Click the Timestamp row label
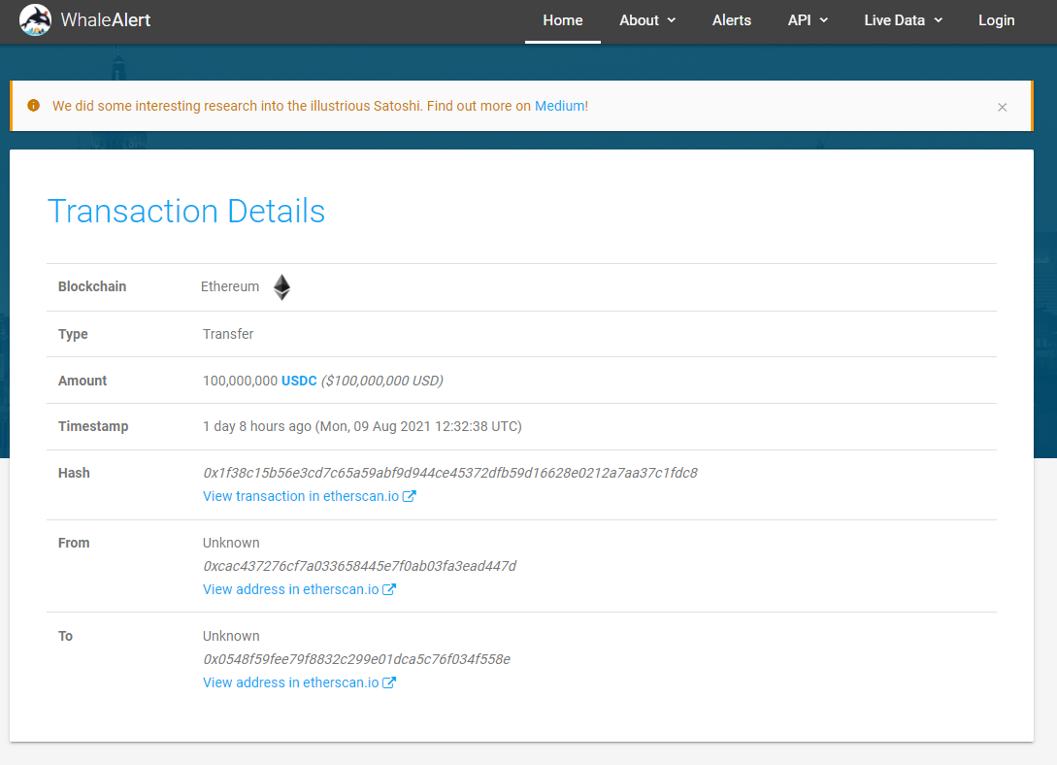The width and height of the screenshot is (1057, 765). point(93,426)
